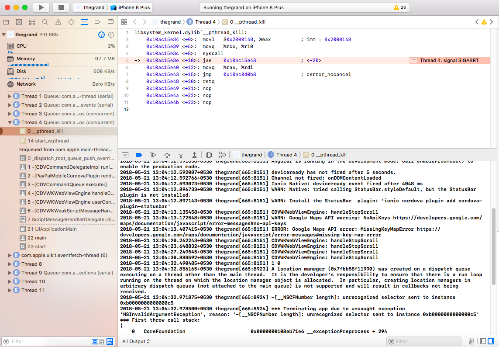The height and width of the screenshot is (347, 499).
Task: Deactivate breakpoints toggle in debug bar
Action: (x=139, y=155)
